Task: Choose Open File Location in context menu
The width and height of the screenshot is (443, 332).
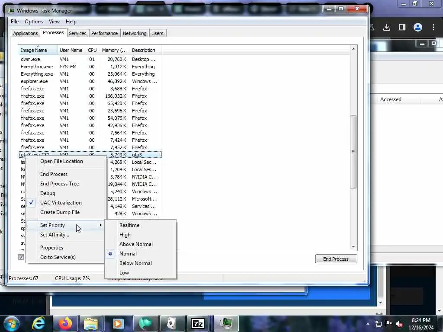Action: tap(61, 161)
